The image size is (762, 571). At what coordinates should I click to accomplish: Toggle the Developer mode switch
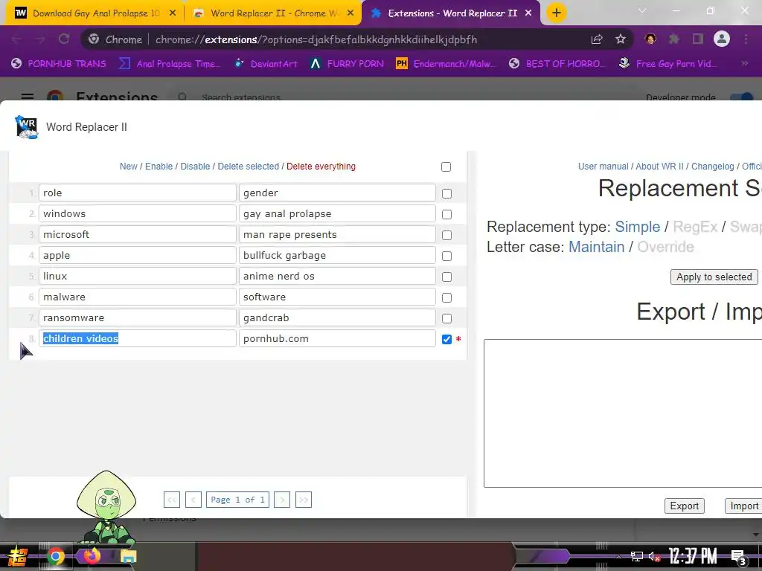743,97
